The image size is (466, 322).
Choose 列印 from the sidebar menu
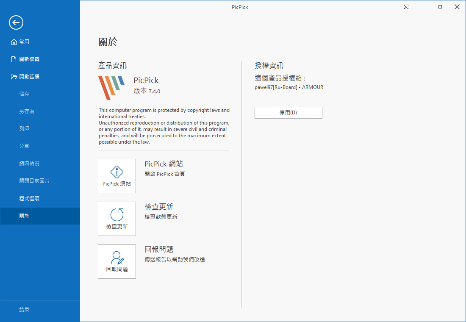(x=40, y=129)
